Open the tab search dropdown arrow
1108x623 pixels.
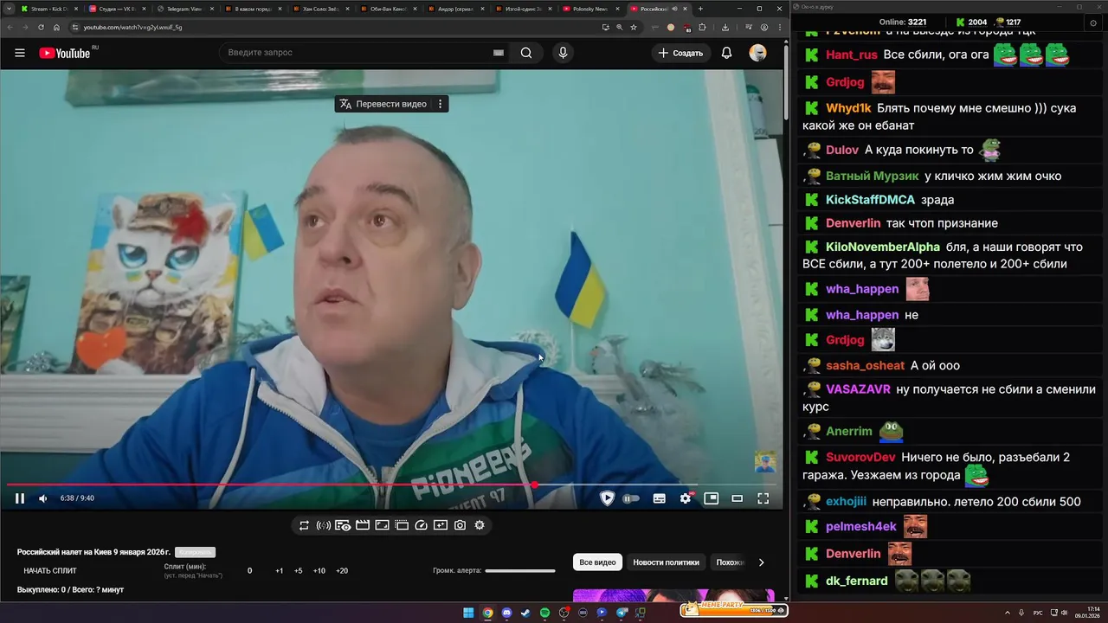[x=9, y=9]
